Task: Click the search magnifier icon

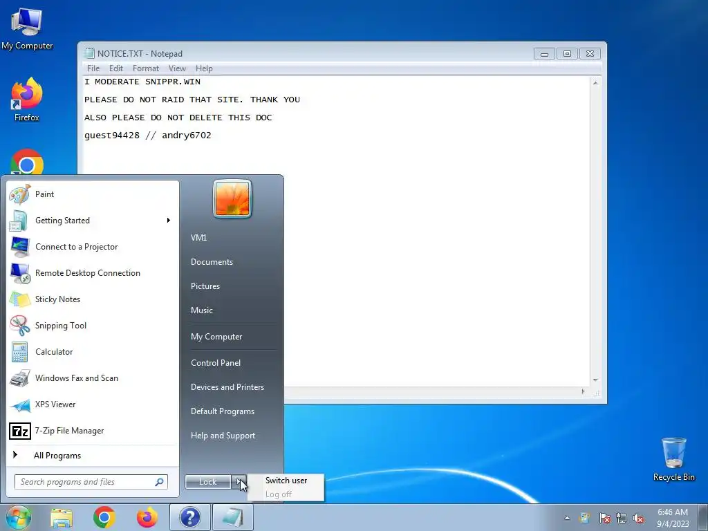Action: 159,482
